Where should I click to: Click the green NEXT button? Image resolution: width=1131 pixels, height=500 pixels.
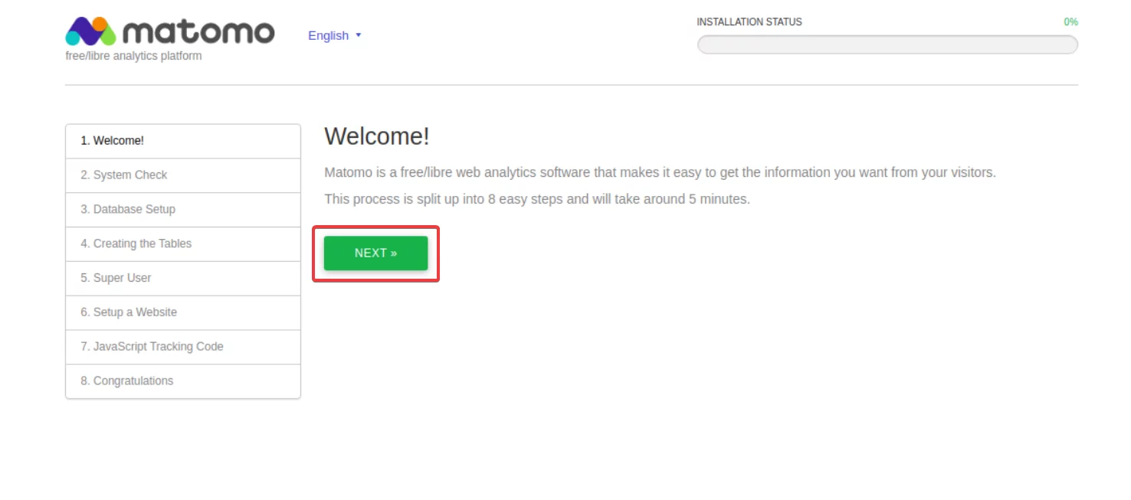click(x=375, y=253)
